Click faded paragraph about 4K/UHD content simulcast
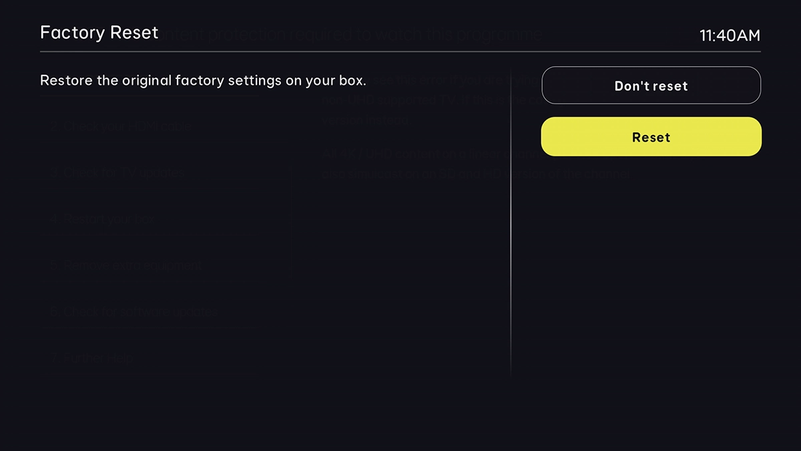Viewport: 801px width, 451px height. [x=475, y=164]
